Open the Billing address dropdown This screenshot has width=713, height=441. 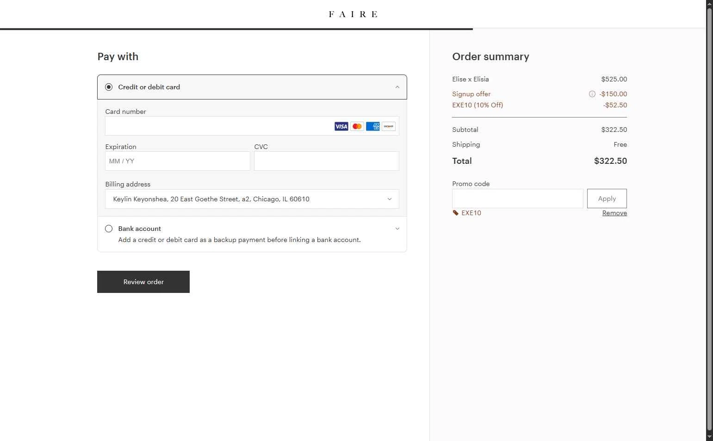coord(252,199)
